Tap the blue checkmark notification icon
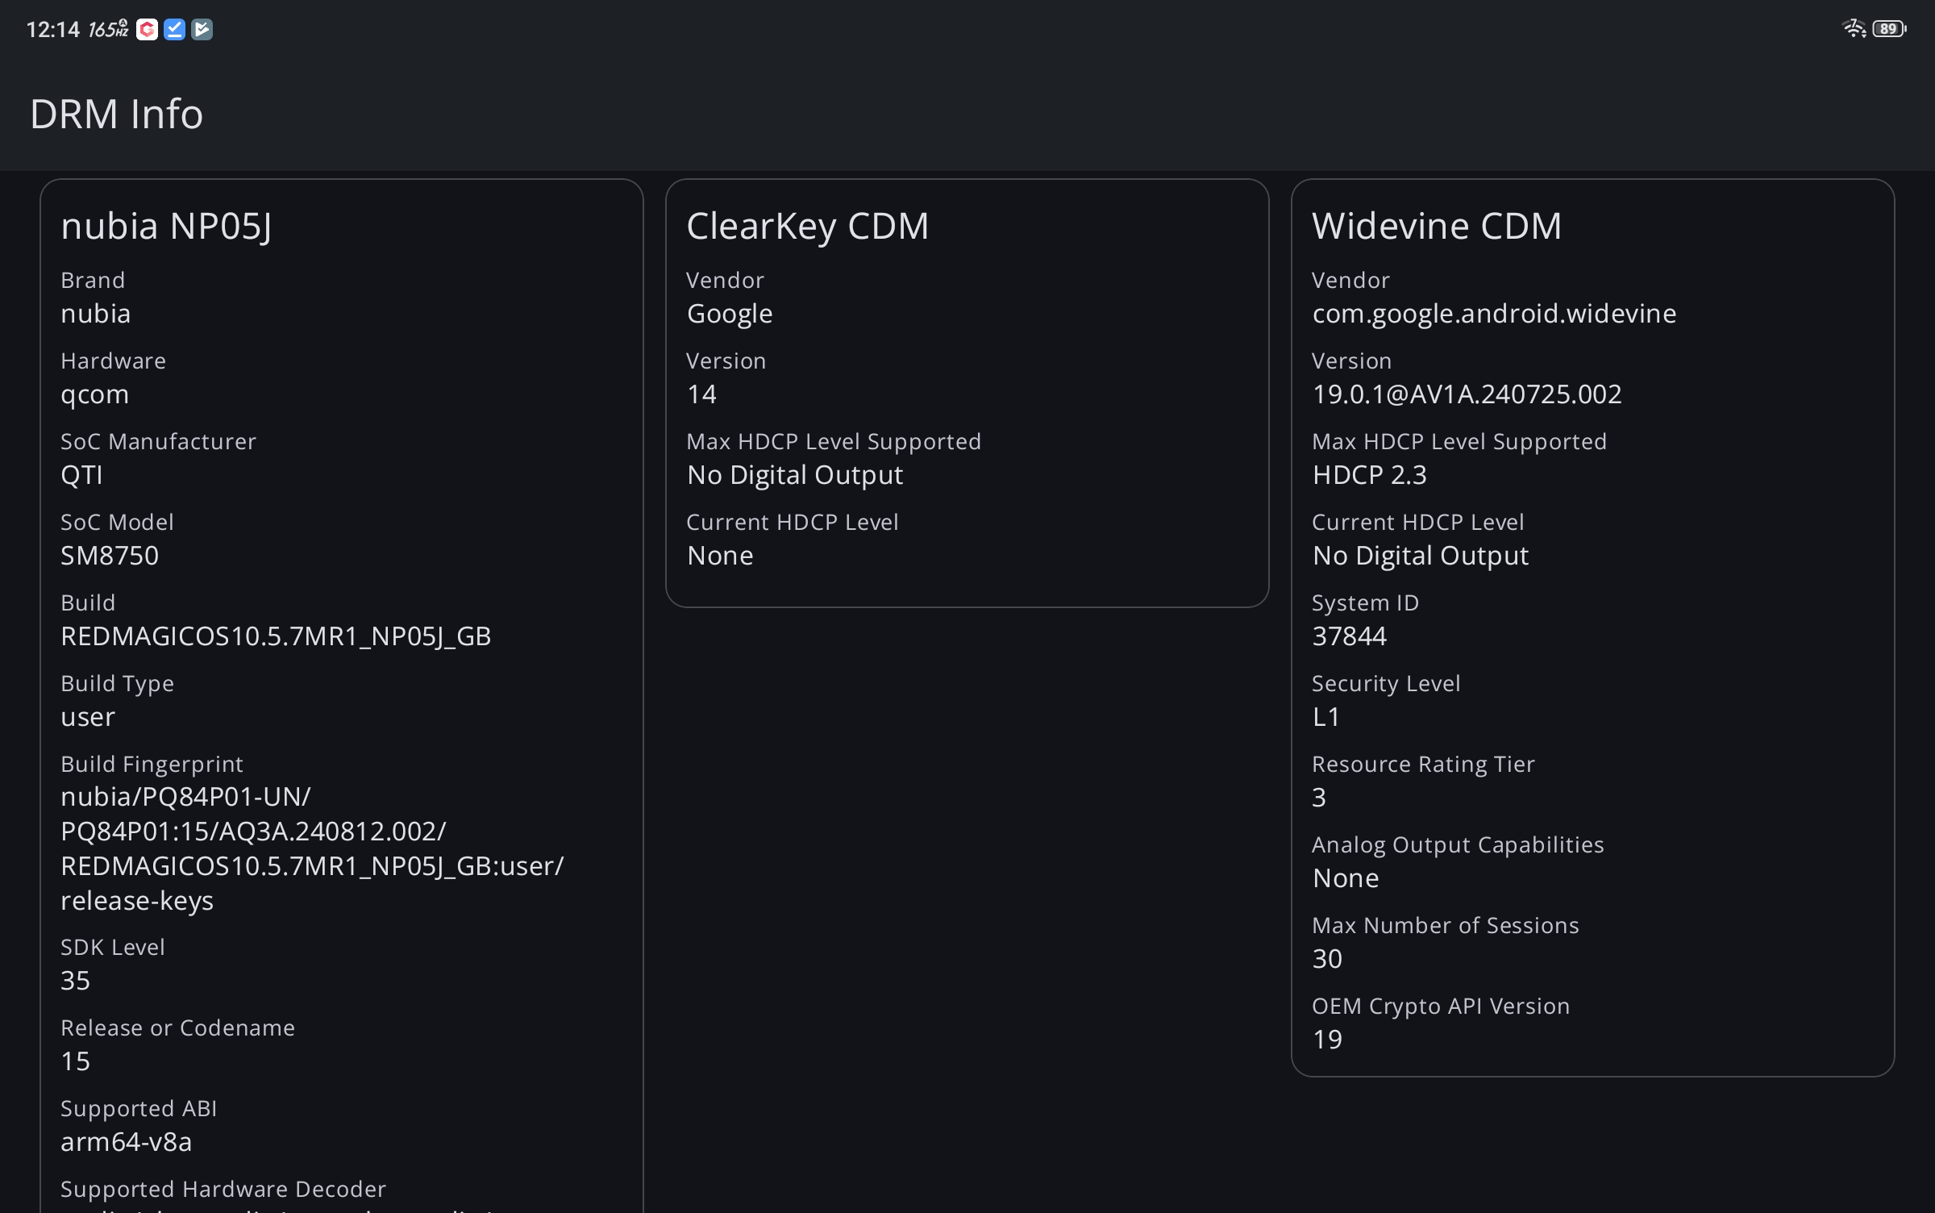 174,30
